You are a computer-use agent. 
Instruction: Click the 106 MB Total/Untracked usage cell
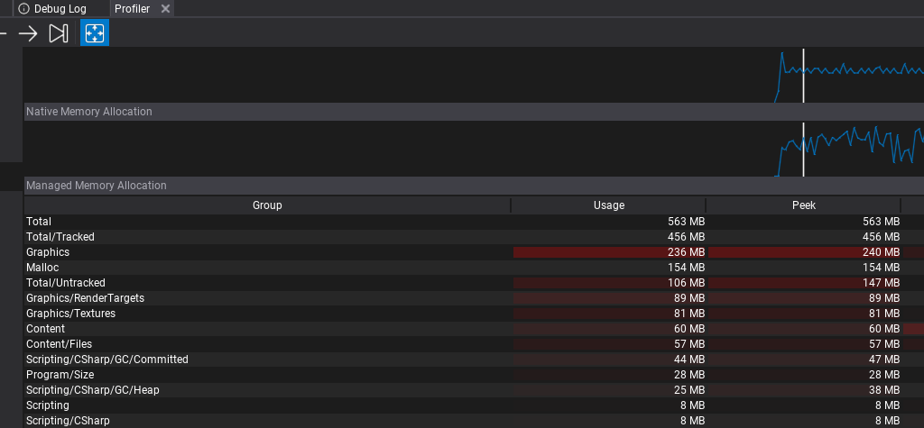609,283
